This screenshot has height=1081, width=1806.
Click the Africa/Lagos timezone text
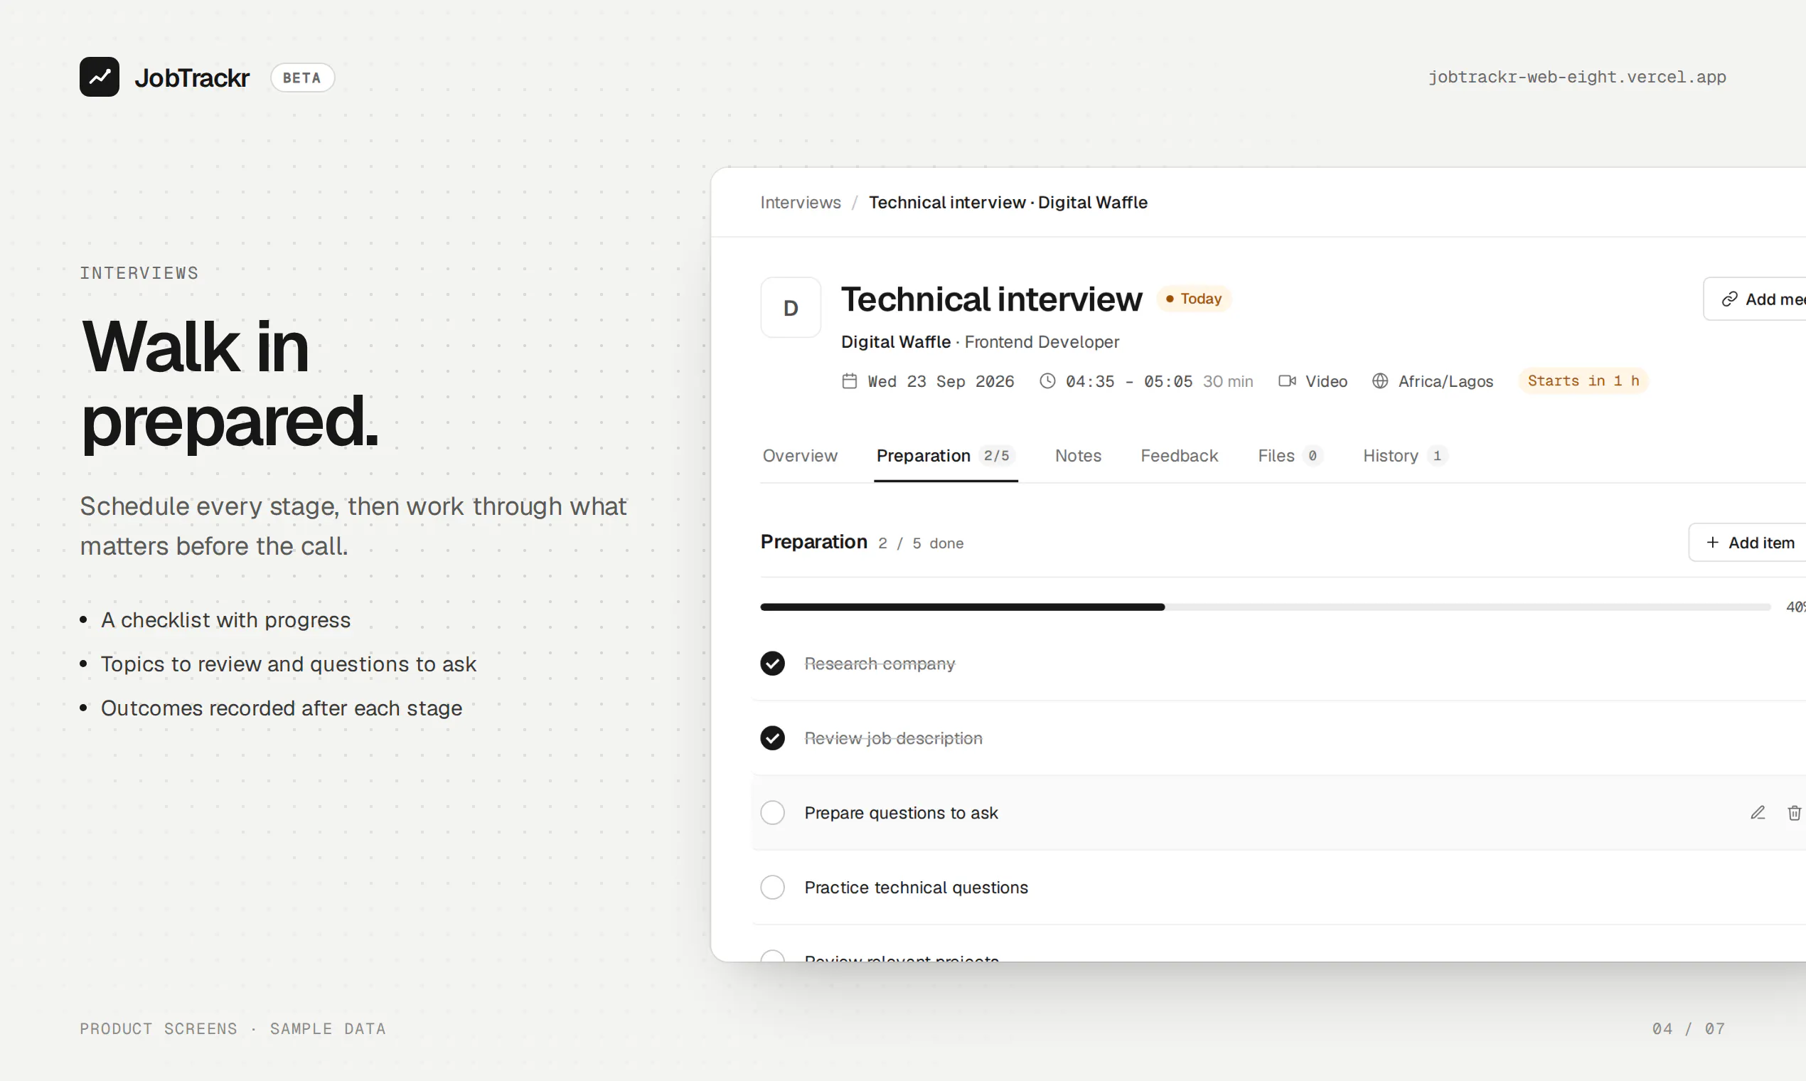click(1446, 381)
